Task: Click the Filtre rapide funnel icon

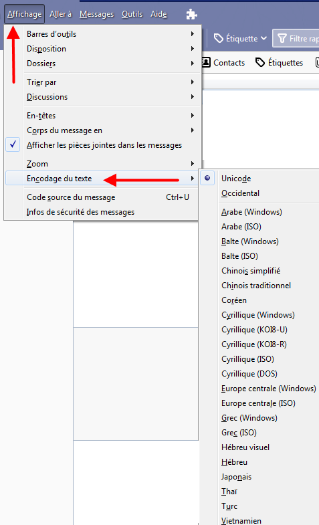Action: [x=282, y=39]
